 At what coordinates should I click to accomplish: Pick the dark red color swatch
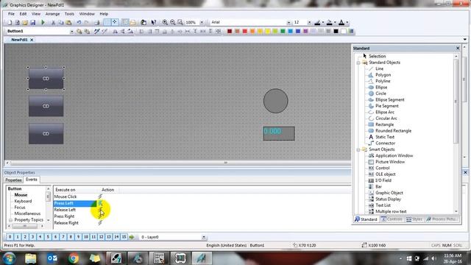230,31
